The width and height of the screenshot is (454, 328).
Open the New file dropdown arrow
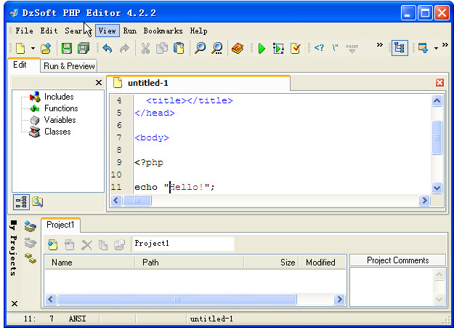click(33, 49)
